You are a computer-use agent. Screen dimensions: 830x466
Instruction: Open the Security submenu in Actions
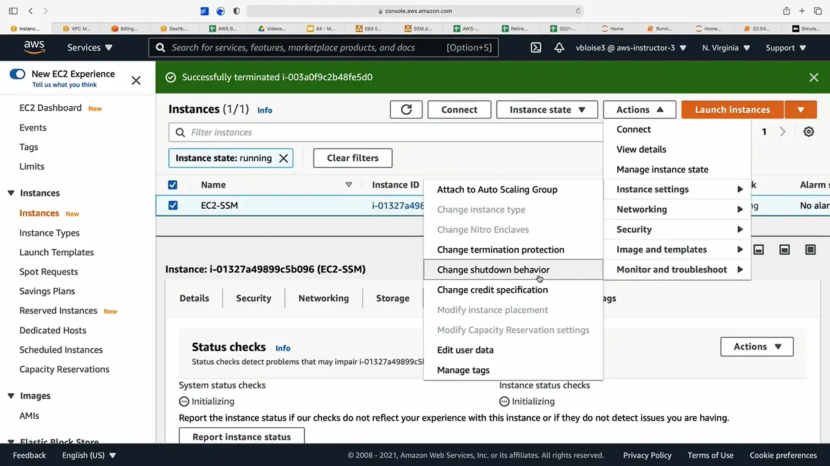tap(677, 229)
